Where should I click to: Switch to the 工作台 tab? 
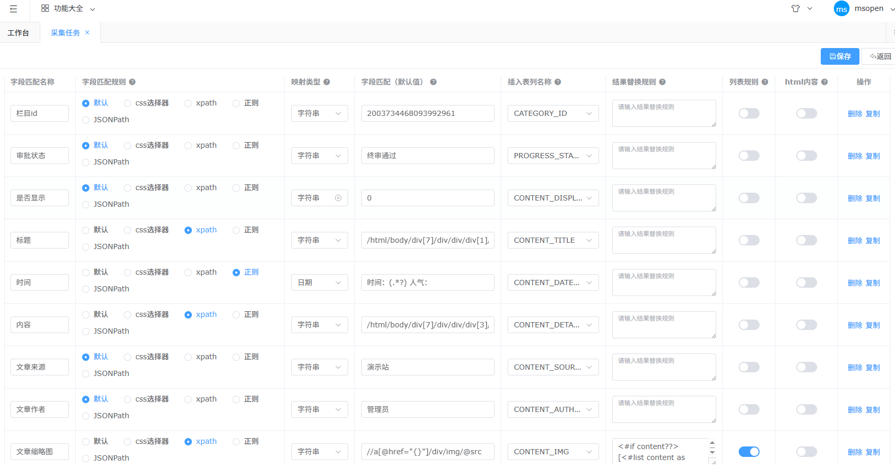pyautogui.click(x=18, y=33)
